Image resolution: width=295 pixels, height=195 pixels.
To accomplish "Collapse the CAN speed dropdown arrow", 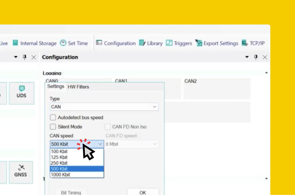I will pos(100,144).
